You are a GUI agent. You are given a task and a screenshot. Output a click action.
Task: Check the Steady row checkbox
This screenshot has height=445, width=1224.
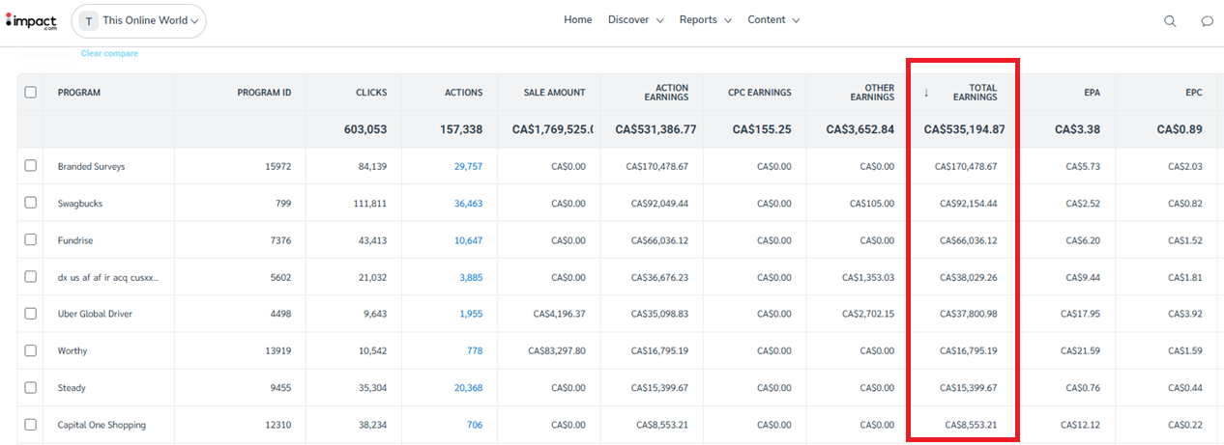pyautogui.click(x=31, y=387)
